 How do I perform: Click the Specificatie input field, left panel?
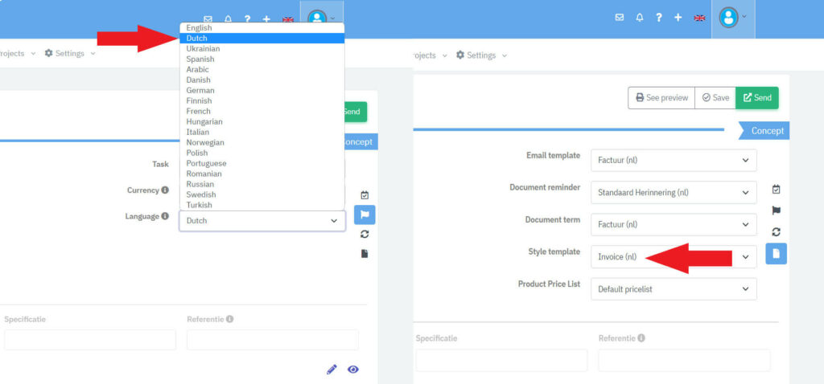point(90,340)
